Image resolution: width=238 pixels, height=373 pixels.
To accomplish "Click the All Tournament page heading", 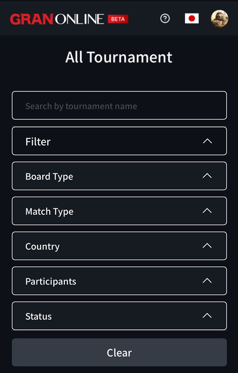I will (119, 57).
